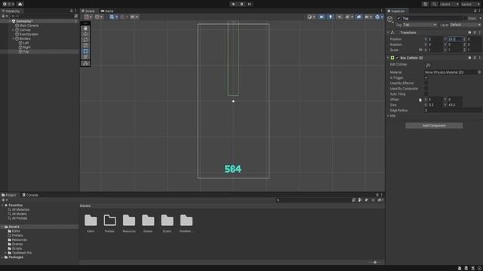Open the Layers dropdown in top bar
The height and width of the screenshot is (271, 483).
point(449,4)
